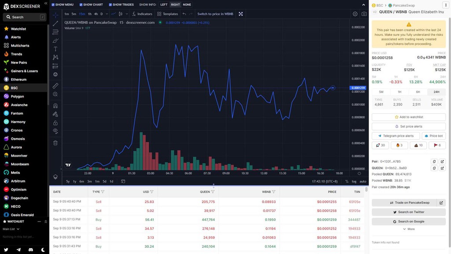This screenshot has height=254, width=451.
Task: Open the timeframe dropdown arrow
Action: [x=107, y=14]
